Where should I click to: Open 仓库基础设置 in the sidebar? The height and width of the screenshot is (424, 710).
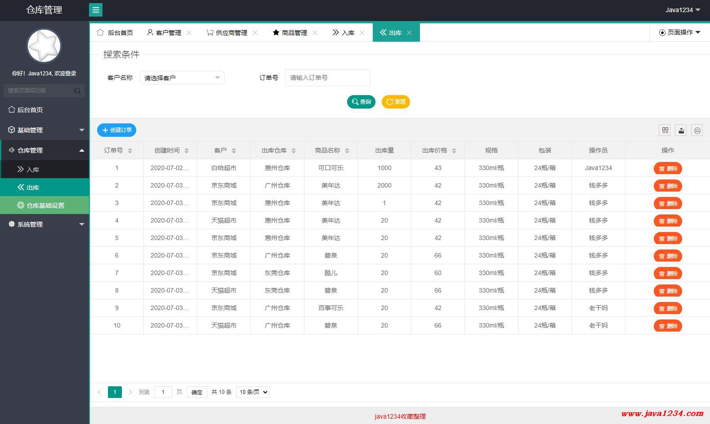[45, 205]
